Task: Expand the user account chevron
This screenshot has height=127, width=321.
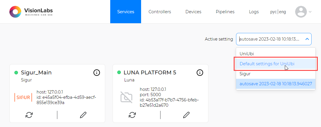Action: [310, 12]
